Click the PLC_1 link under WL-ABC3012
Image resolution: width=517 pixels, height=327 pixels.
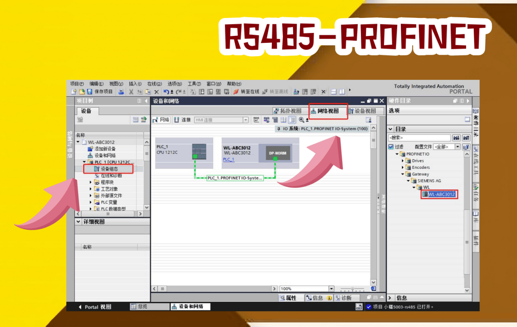(x=229, y=159)
